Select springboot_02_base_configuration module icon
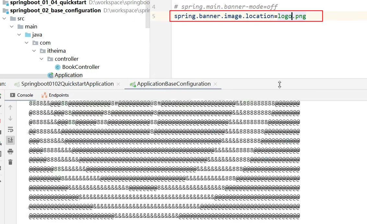This screenshot has width=367, height=224. pos(6,10)
